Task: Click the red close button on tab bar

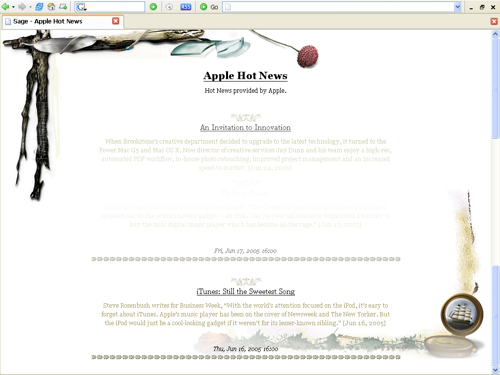Action: [494, 21]
